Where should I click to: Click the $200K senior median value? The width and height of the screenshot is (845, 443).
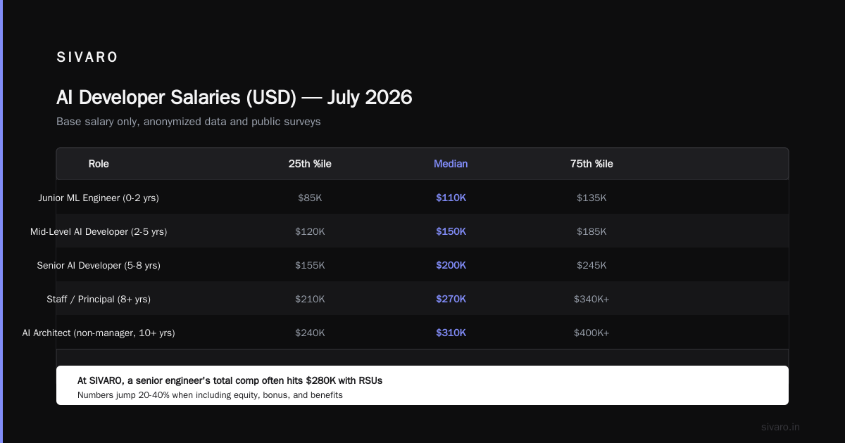tap(451, 265)
